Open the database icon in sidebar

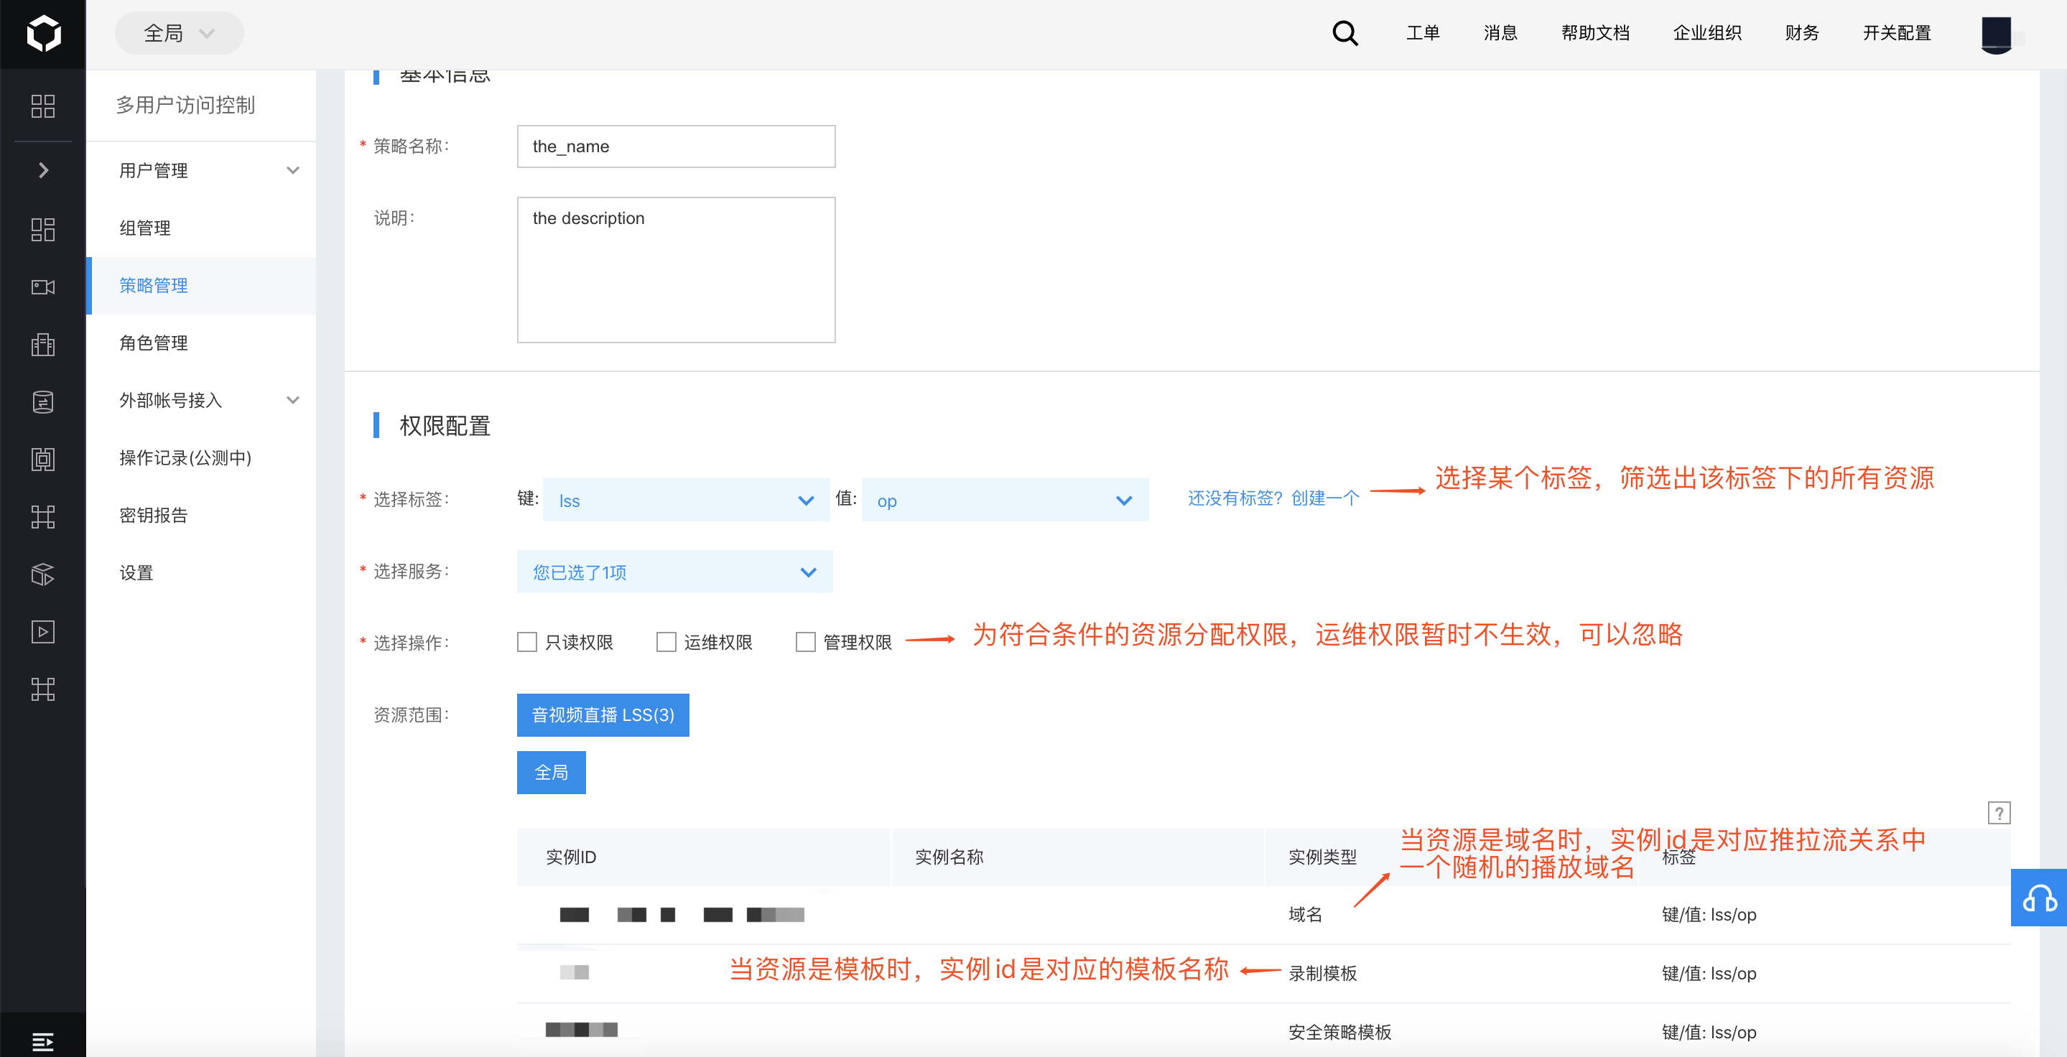coord(42,402)
